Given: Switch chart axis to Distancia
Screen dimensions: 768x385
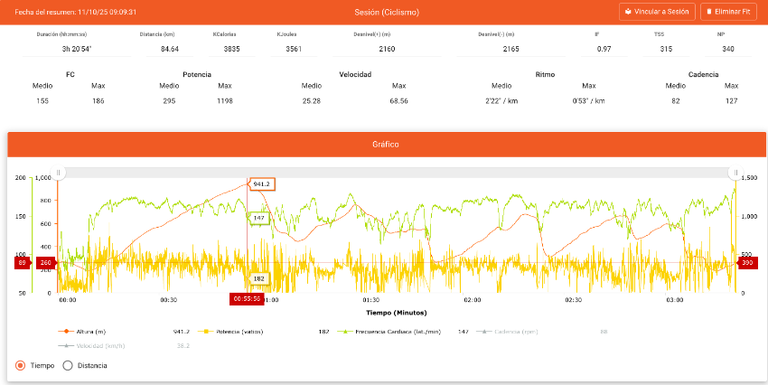Looking at the screenshot, I should point(66,365).
